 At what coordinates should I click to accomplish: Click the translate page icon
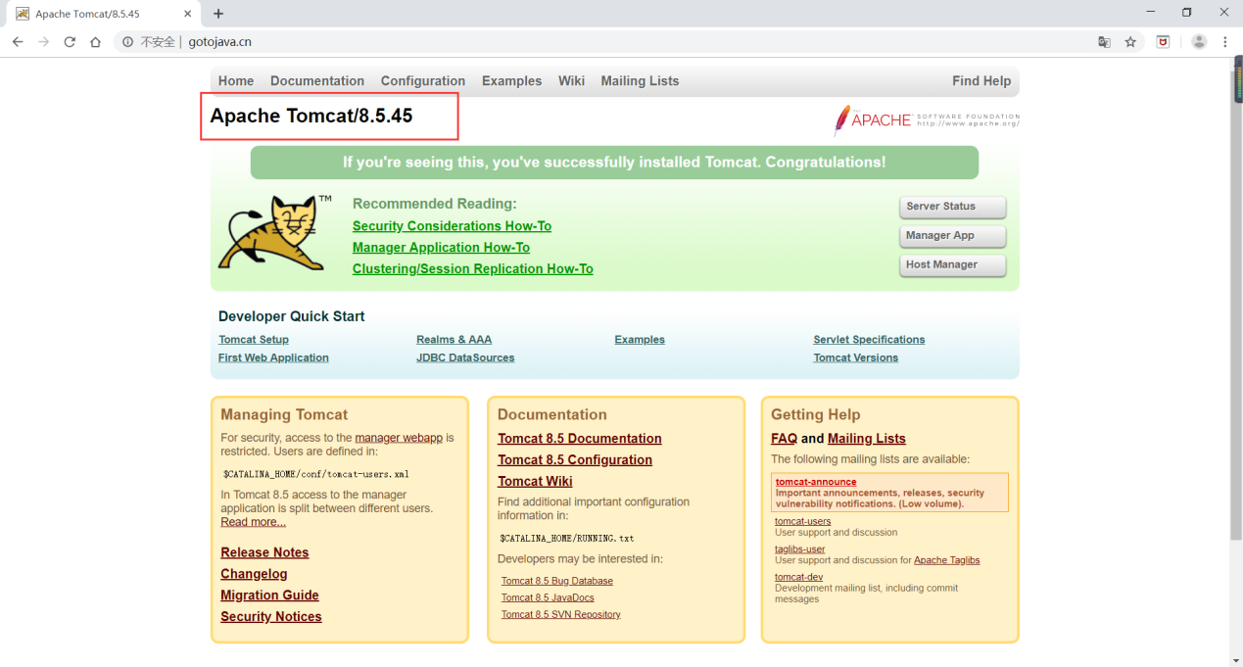[1104, 42]
